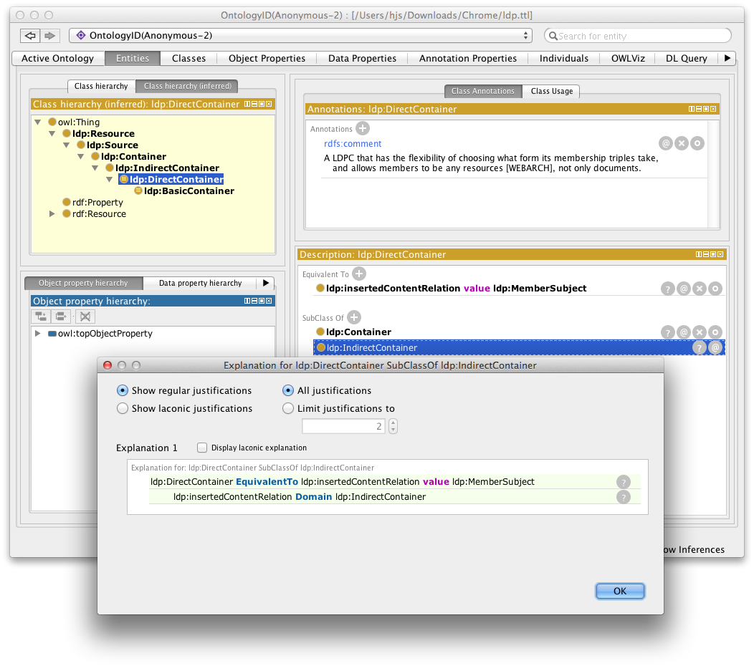This screenshot has height=671, width=754.
Task: Expand the rdf:Resource tree node
Action: pyautogui.click(x=52, y=214)
